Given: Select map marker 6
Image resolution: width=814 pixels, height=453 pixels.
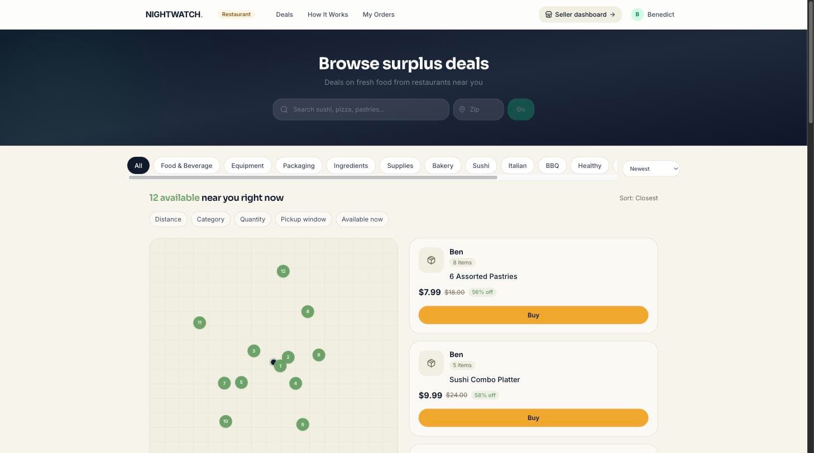Looking at the screenshot, I should (x=319, y=355).
